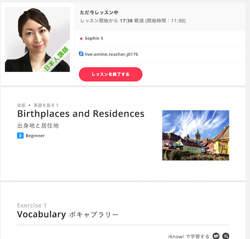Screen dimensions: 250x239
Task: Click the elapsed time 17:38 text
Action: click(126, 21)
